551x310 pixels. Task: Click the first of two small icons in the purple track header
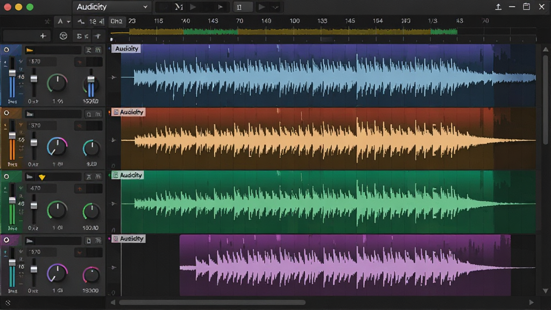point(89,241)
